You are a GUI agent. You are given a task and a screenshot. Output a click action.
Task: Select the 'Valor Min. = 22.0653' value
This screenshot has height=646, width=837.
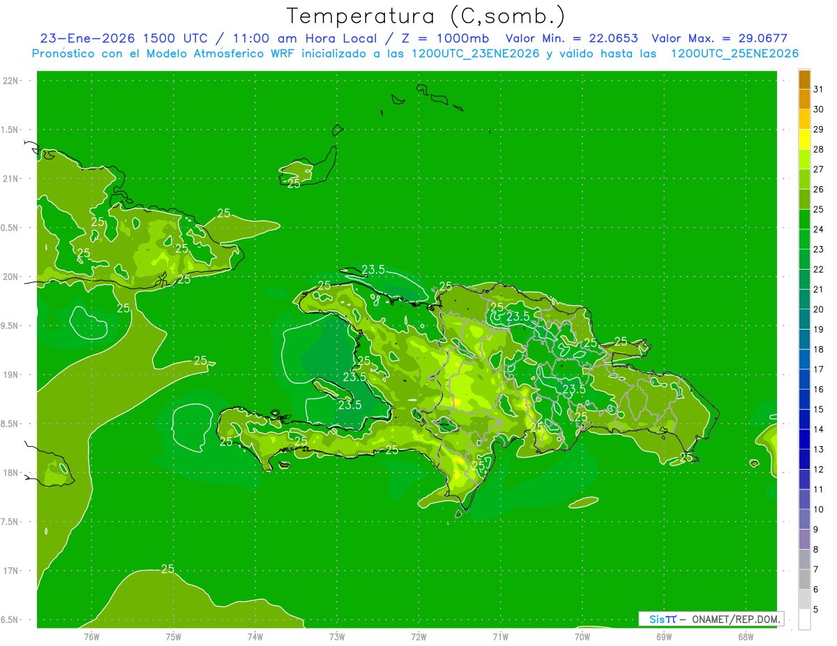[572, 38]
